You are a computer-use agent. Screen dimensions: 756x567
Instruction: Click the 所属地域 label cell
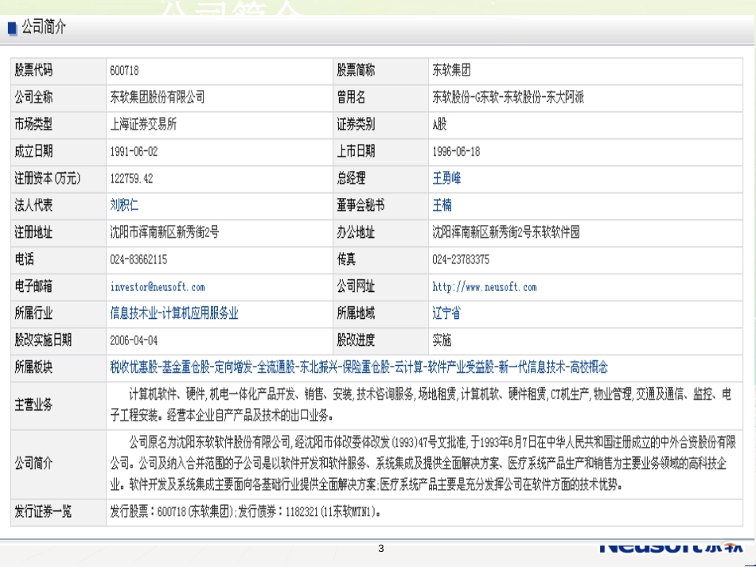pyautogui.click(x=380, y=313)
